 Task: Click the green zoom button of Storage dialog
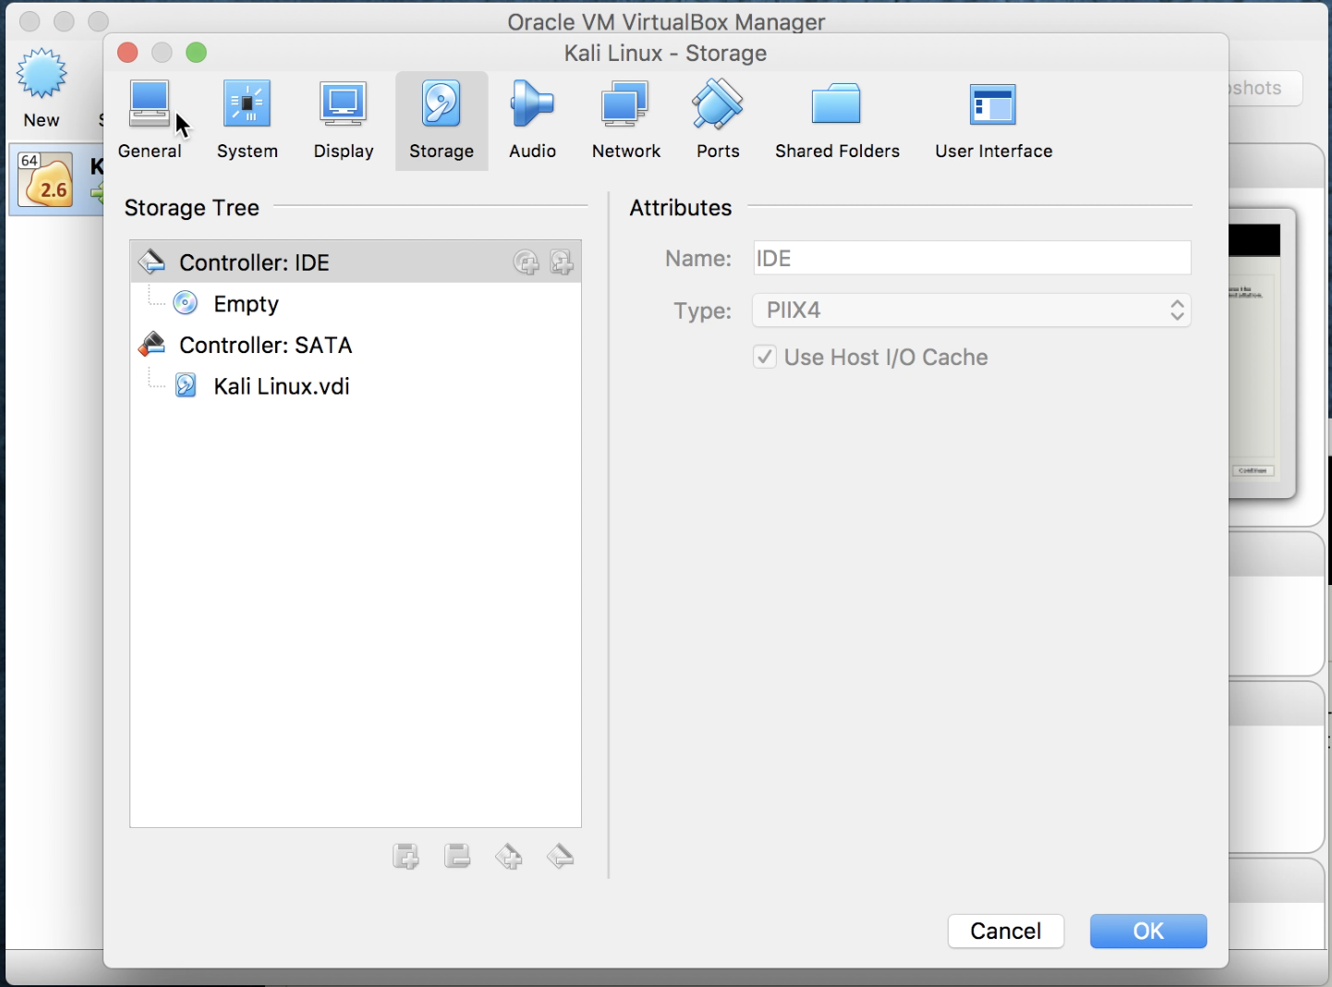pyautogui.click(x=196, y=53)
